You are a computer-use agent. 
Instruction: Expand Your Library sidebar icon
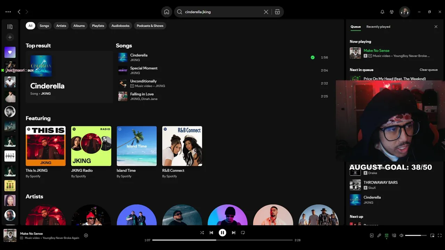[x=10, y=27]
